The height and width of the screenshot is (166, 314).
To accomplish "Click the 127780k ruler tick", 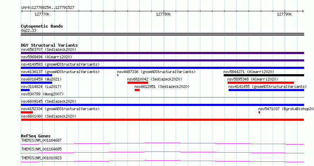I will click(x=163, y=14).
